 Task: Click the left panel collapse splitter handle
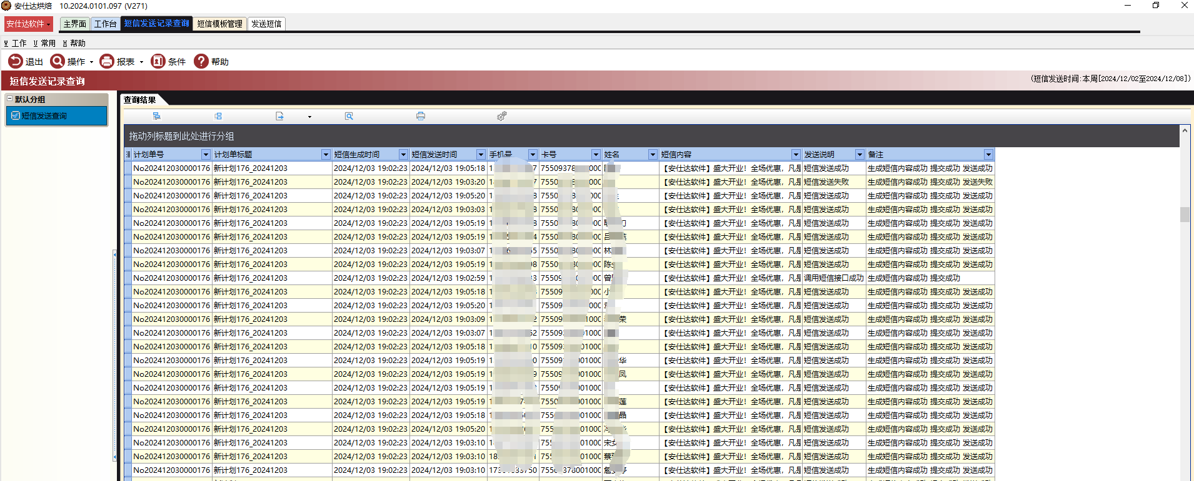pos(114,356)
